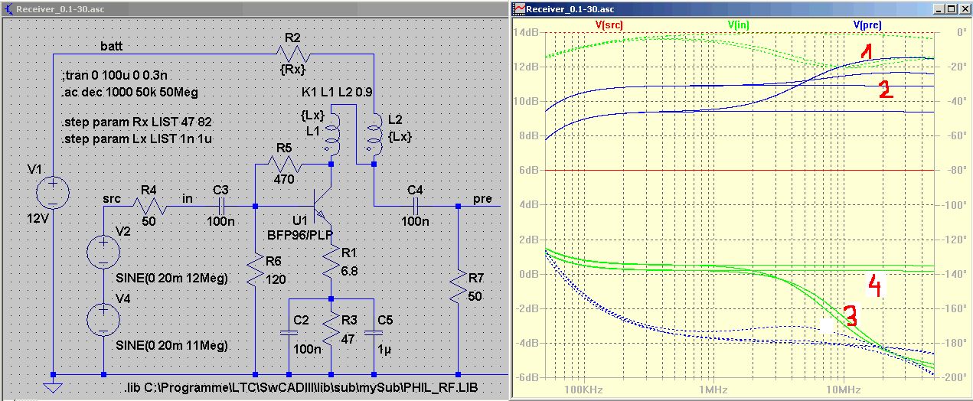
Task: Click the waveform window title bar text
Action: tap(571, 9)
